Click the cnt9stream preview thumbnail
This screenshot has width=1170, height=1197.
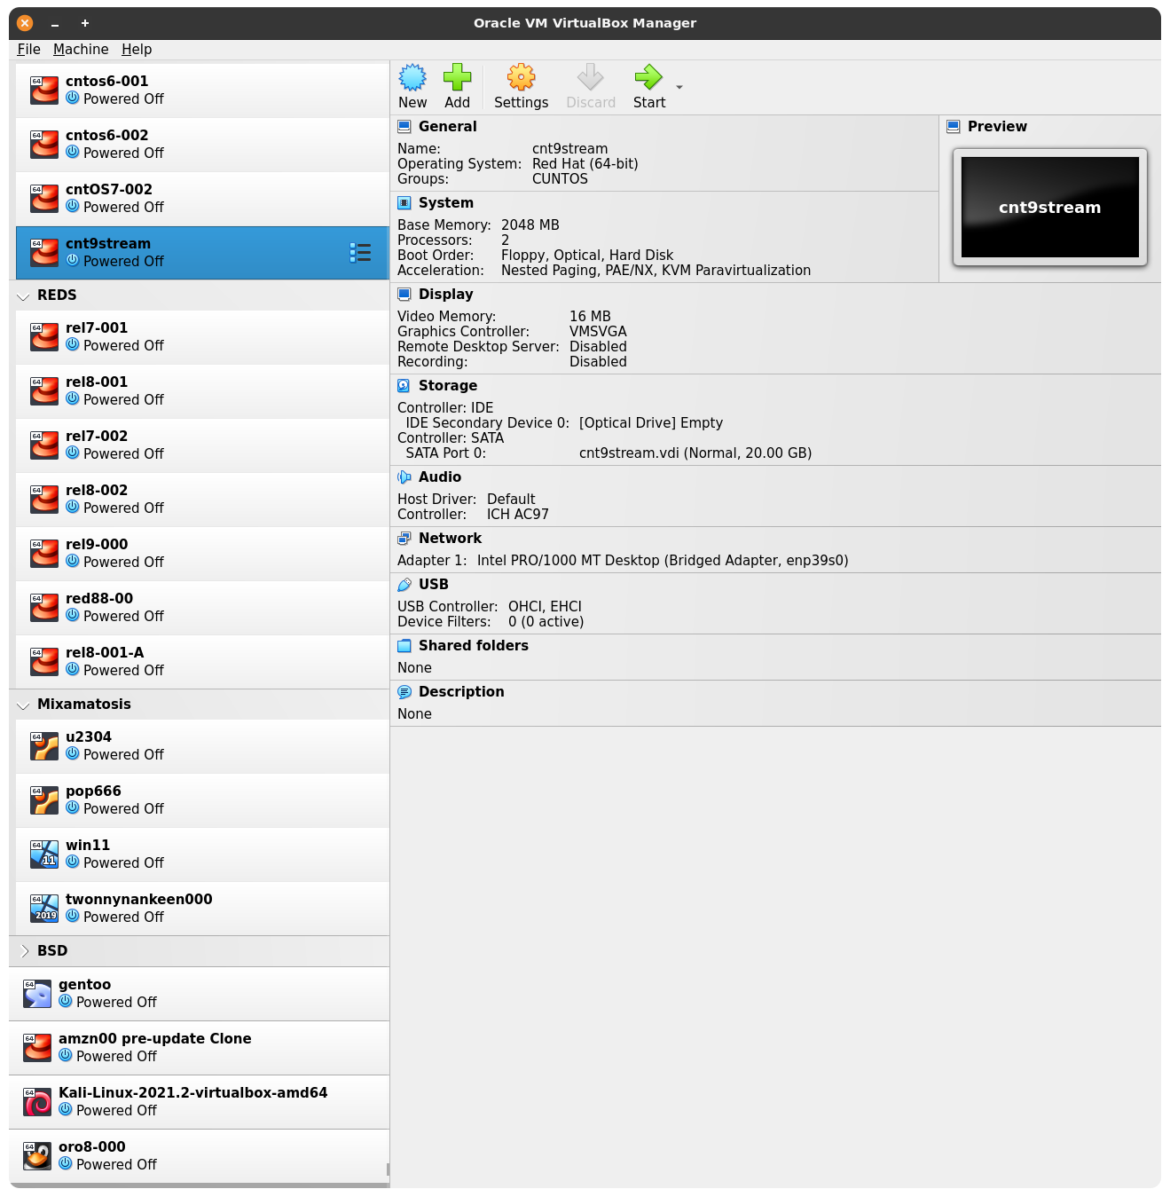click(x=1050, y=208)
